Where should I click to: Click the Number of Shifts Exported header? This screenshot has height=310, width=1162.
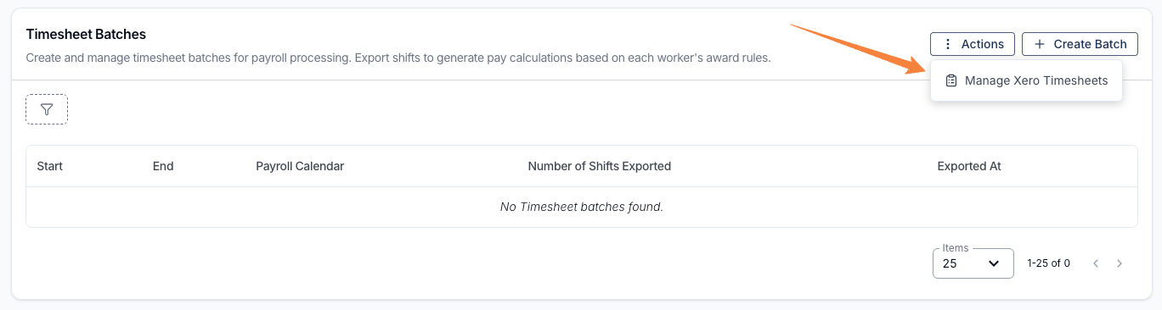tap(600, 166)
